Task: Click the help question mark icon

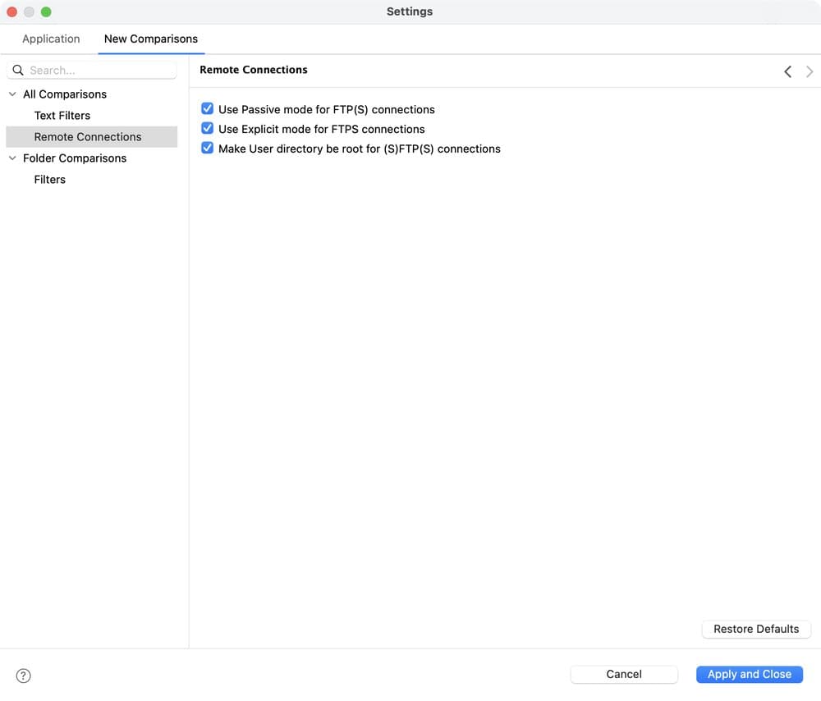Action: tap(23, 676)
